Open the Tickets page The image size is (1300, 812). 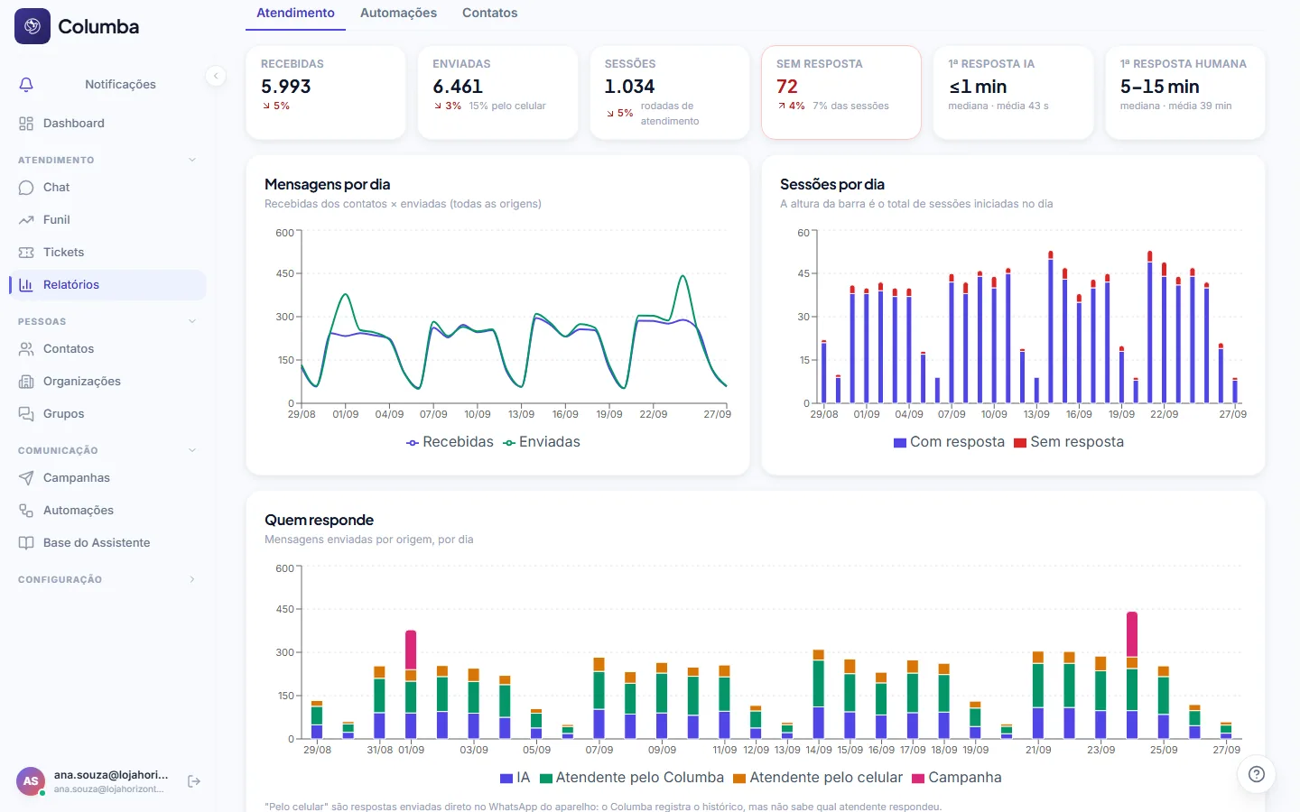[107, 253]
